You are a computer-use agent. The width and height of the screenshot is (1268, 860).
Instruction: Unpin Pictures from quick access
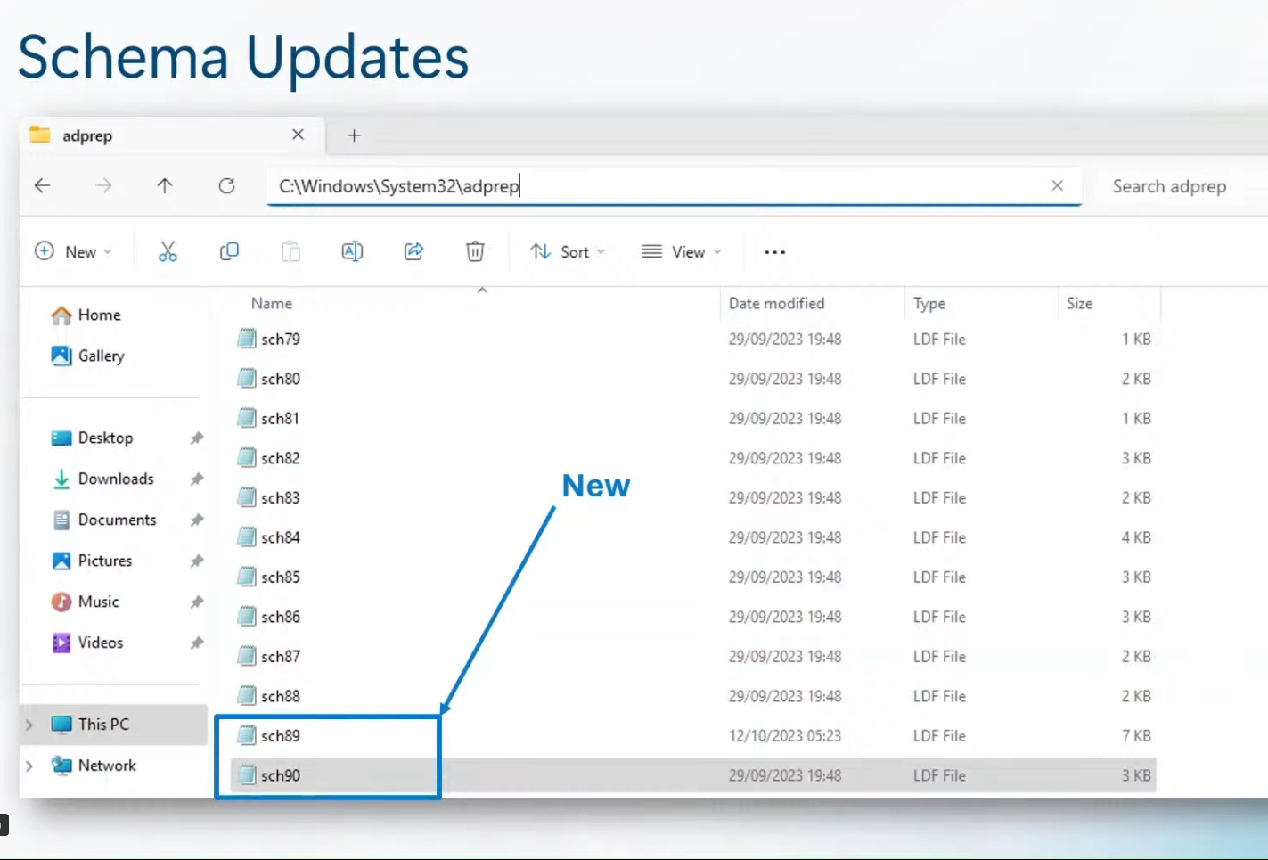click(x=197, y=561)
